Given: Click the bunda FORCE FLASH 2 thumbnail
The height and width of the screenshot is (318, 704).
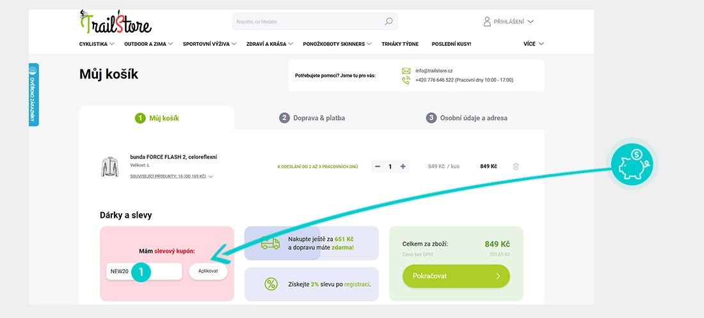Looking at the screenshot, I should tap(109, 167).
